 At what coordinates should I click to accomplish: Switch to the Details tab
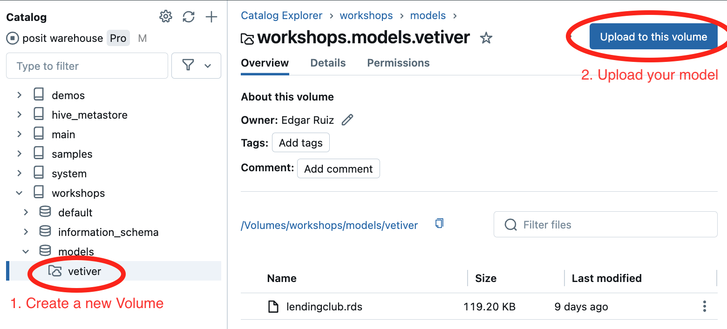click(328, 63)
